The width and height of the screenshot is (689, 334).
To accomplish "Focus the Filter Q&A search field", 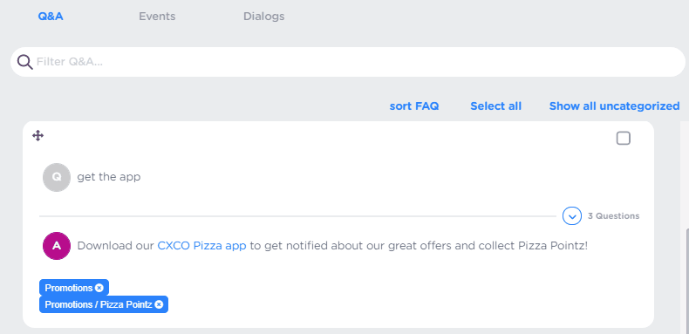I will click(348, 62).
